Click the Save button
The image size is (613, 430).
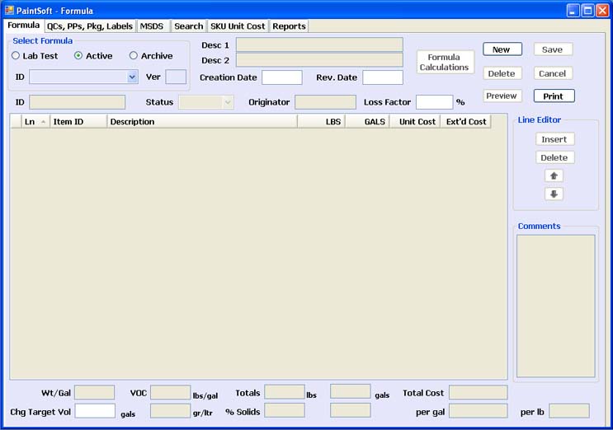(553, 49)
